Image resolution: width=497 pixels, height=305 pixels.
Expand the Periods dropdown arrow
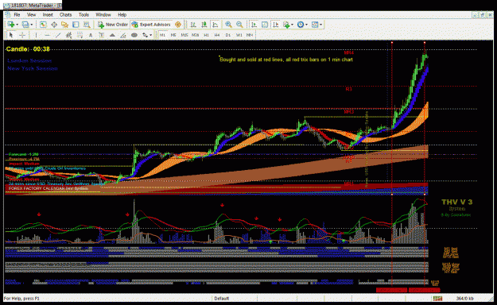tap(306, 25)
